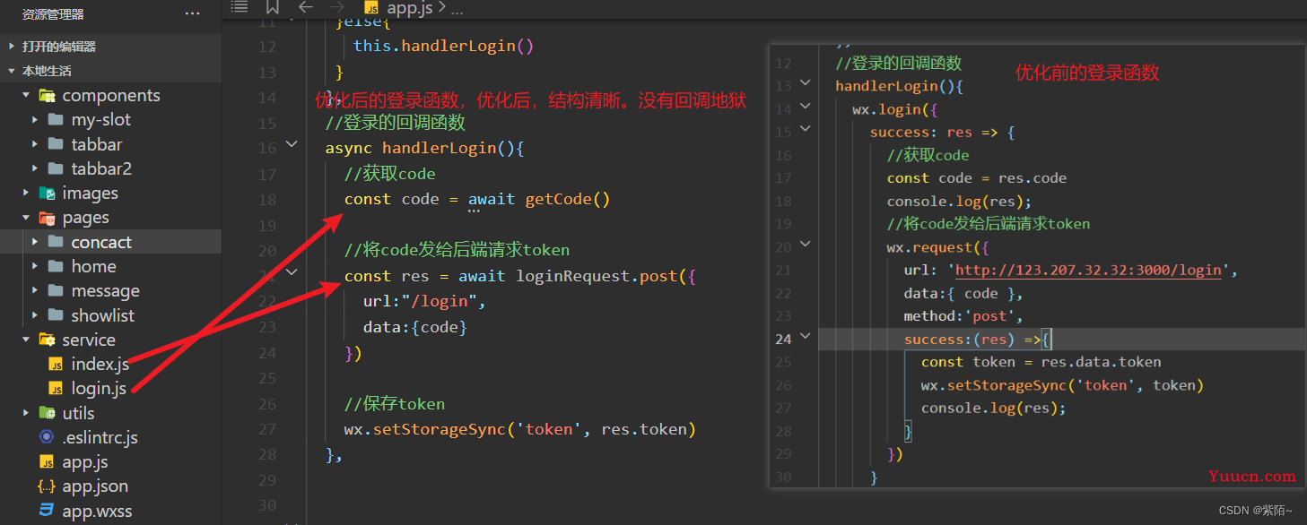Go back using the left arrow
The width and height of the screenshot is (1307, 525).
306,7
